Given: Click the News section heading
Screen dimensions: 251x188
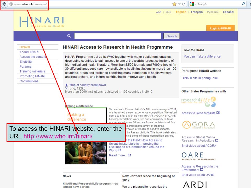Looking at the screenshot, I should click(x=67, y=176).
